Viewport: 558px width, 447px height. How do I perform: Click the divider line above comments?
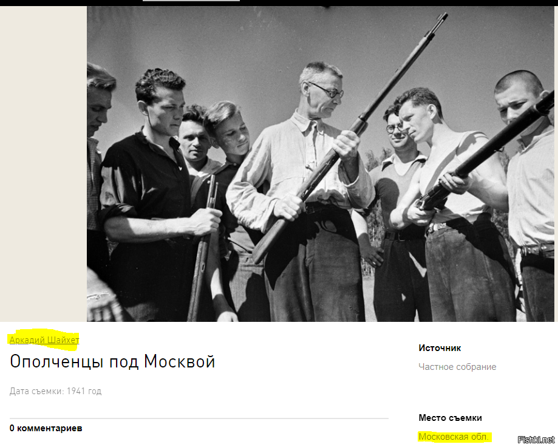pyautogui.click(x=199, y=418)
